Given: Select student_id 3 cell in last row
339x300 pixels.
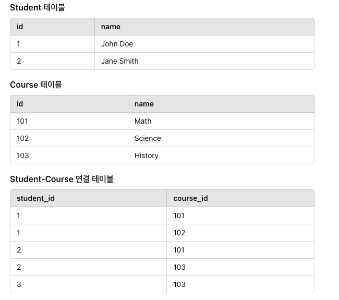Looking at the screenshot, I should (x=88, y=284).
